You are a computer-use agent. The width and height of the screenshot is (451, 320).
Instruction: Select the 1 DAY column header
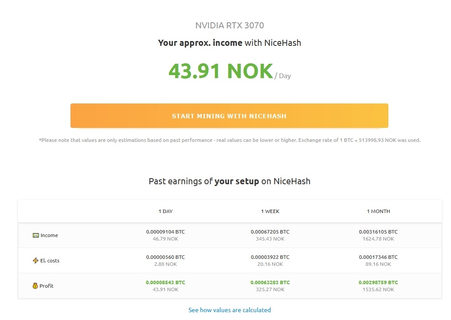pyautogui.click(x=166, y=211)
